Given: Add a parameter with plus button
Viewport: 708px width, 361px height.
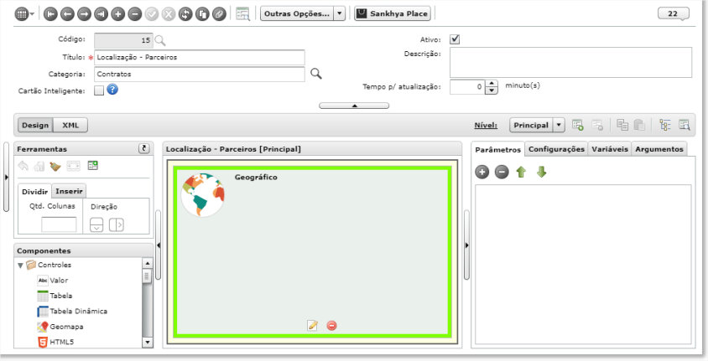Looking at the screenshot, I should pyautogui.click(x=482, y=172).
